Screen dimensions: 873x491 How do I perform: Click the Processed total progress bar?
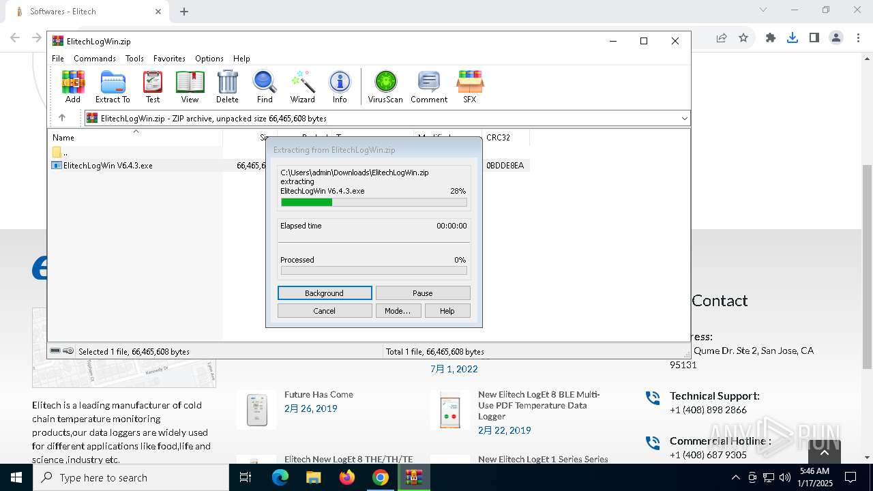(x=374, y=271)
